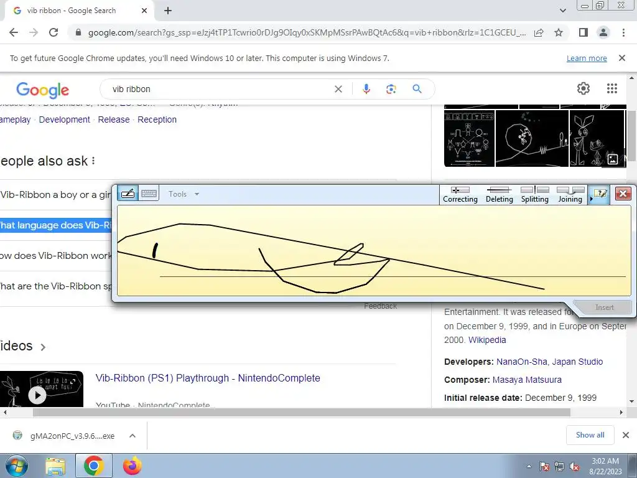This screenshot has width=637, height=478.
Task: Go back using Chrome back arrow
Action: coord(14,32)
